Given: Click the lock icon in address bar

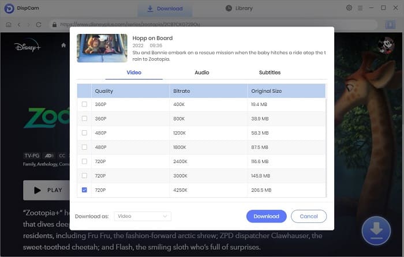Looking at the screenshot, I should coord(54,25).
